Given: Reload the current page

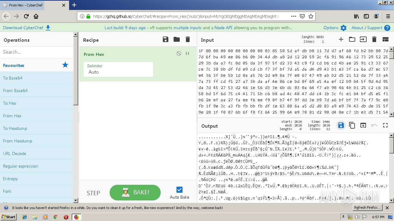Looking at the screenshot, I should click(x=26, y=16).
